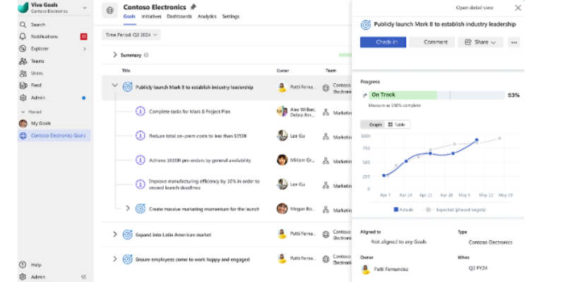Screen dimensions: 565x282
Task: Select the Goals tab
Action: (x=129, y=16)
